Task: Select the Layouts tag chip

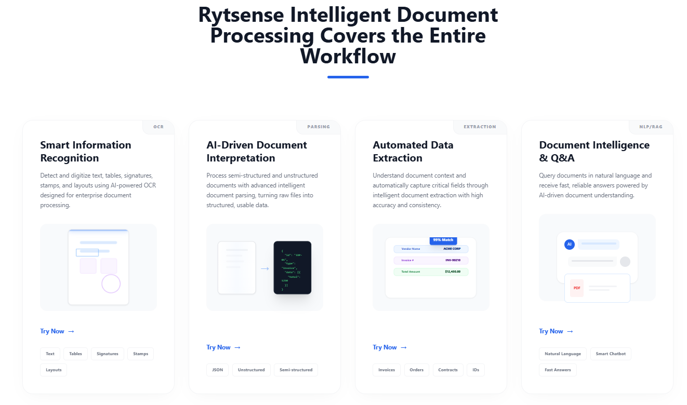Action: click(54, 370)
